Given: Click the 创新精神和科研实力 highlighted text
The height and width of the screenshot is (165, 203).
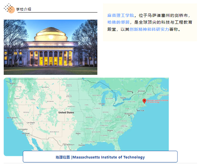Looking at the screenshot, I should [149, 29].
